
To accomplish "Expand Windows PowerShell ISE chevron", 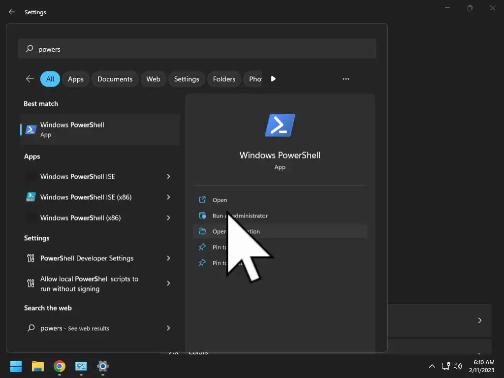I will point(168,177).
